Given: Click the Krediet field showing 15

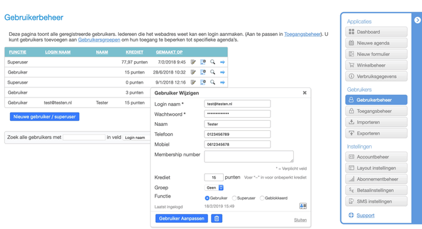Looking at the screenshot, I should (214, 177).
